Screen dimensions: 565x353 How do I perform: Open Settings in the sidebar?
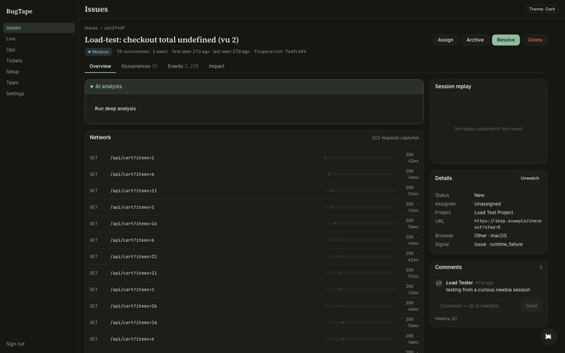click(39, 94)
